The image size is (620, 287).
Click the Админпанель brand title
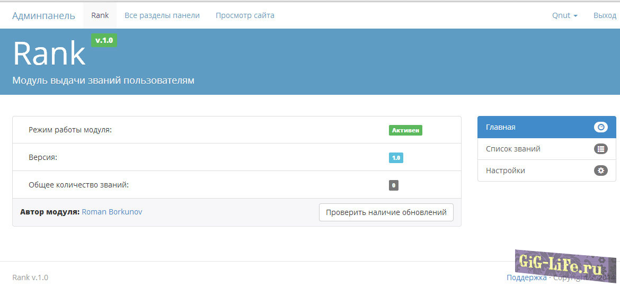click(43, 15)
